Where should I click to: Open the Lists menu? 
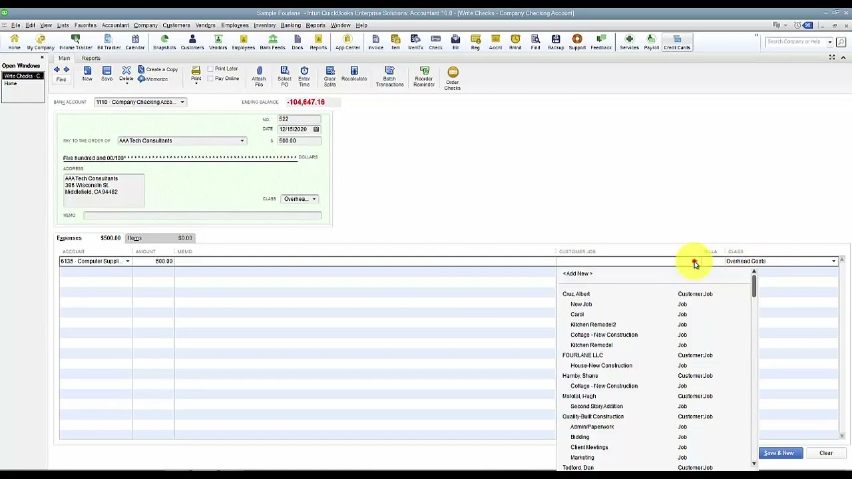pyautogui.click(x=63, y=25)
